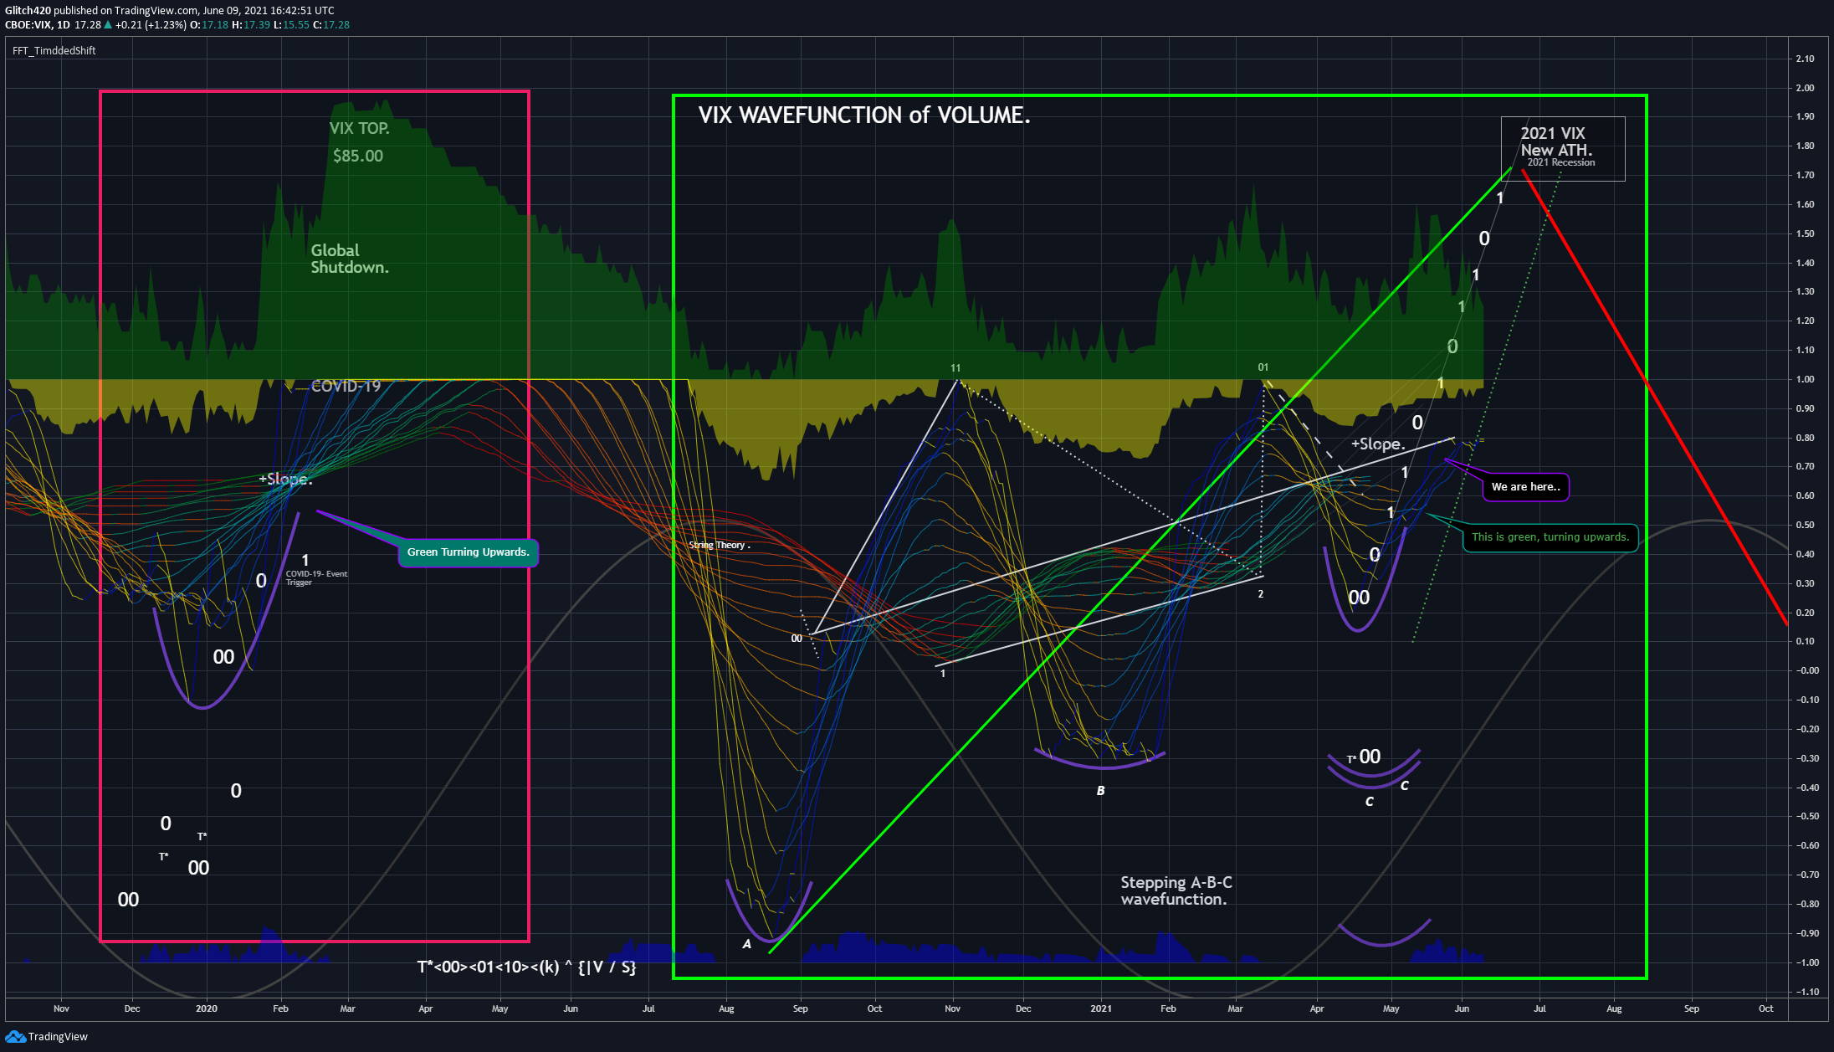
Task: Select the 'We are here..' callout
Action: [x=1525, y=487]
